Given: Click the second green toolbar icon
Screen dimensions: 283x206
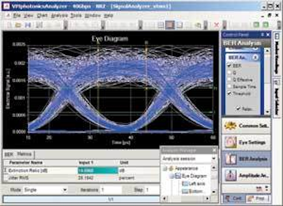Looking at the screenshot, I should tap(265, 25).
